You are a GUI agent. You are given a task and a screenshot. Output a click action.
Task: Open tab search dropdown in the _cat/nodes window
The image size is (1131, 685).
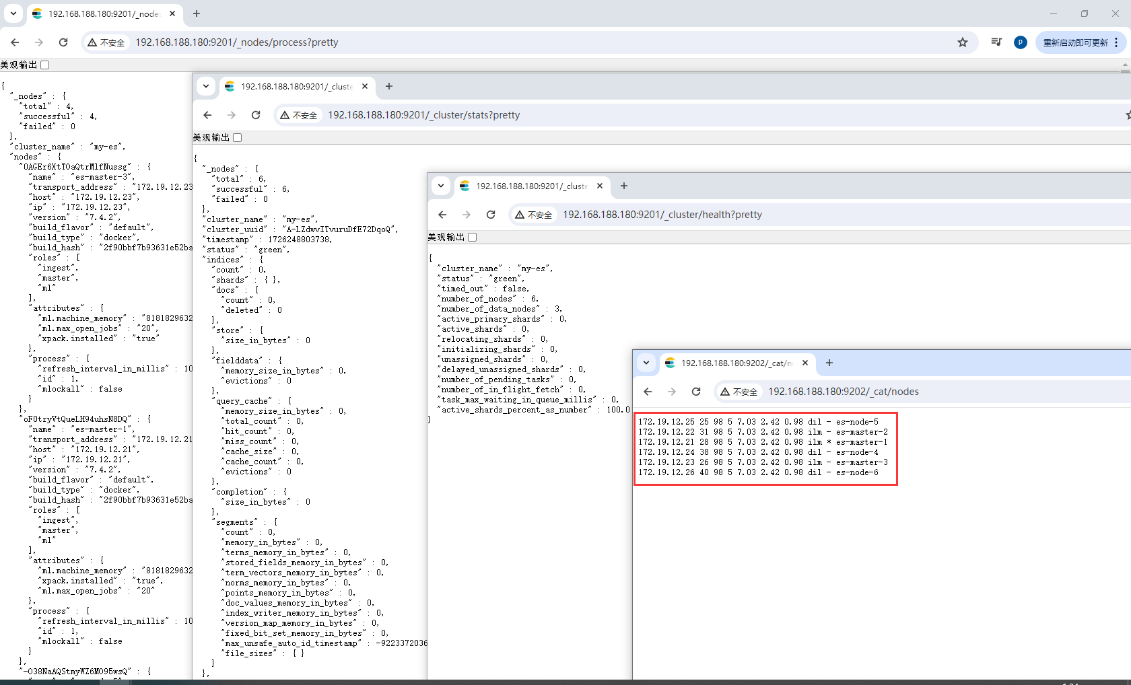[x=646, y=363]
